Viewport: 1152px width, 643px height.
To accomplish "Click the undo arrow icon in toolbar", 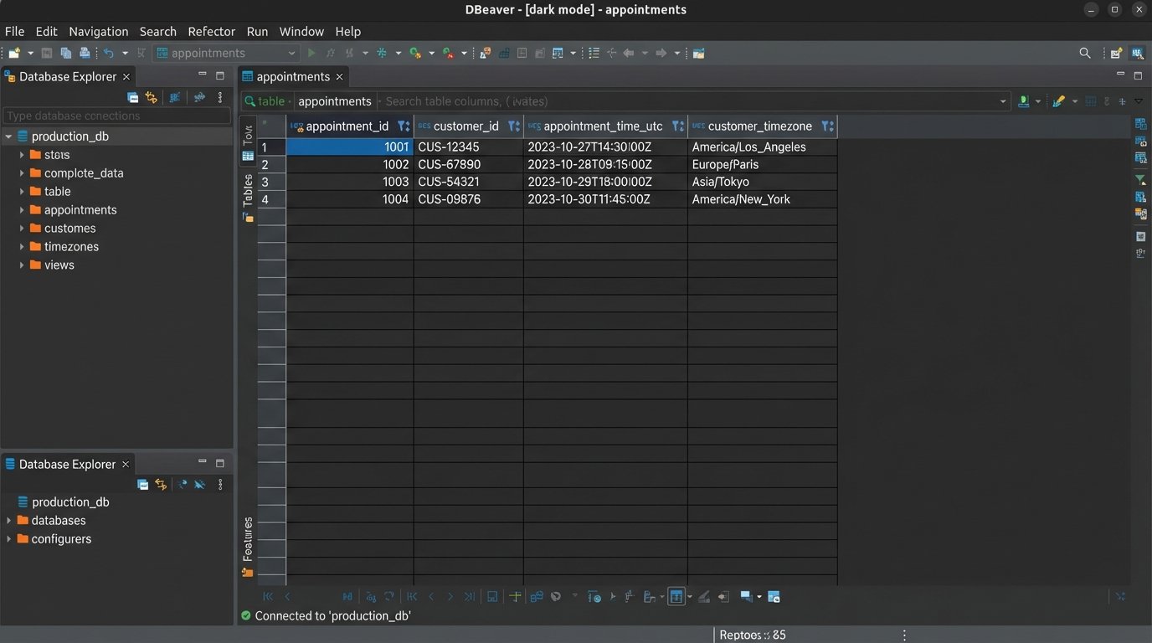I will [x=109, y=53].
